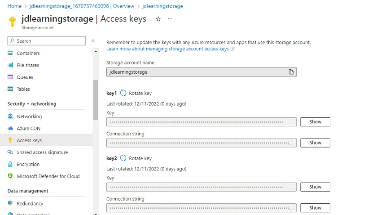Click the star favorite icon beside Access keys
This screenshot has height=215, width=377.
(x=158, y=19)
